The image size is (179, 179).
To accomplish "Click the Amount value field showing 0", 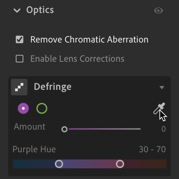I will pos(164,129).
